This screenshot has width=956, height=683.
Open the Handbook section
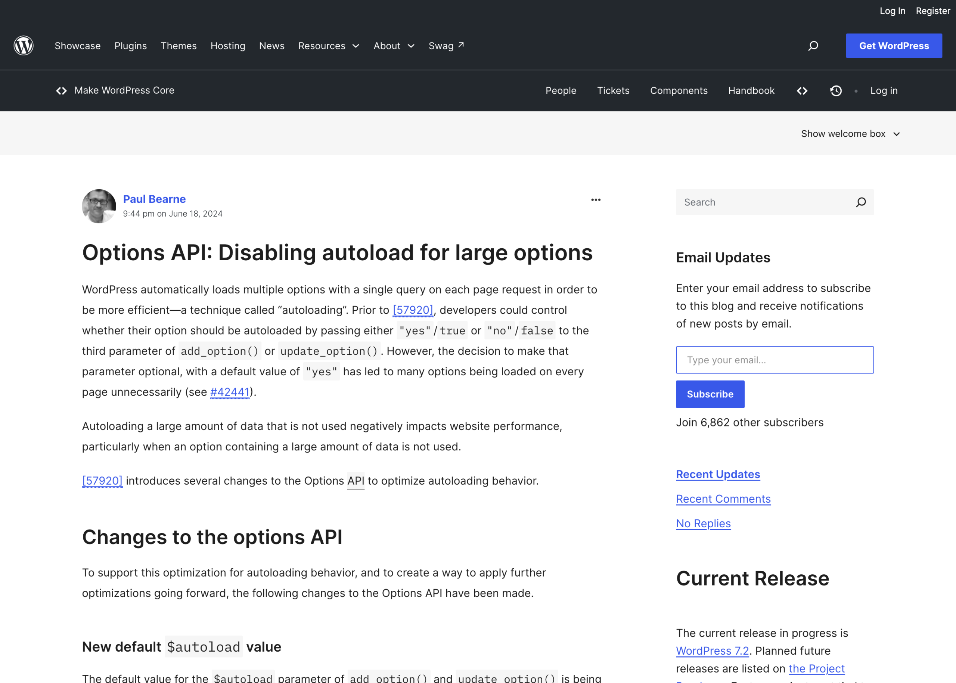coord(752,90)
